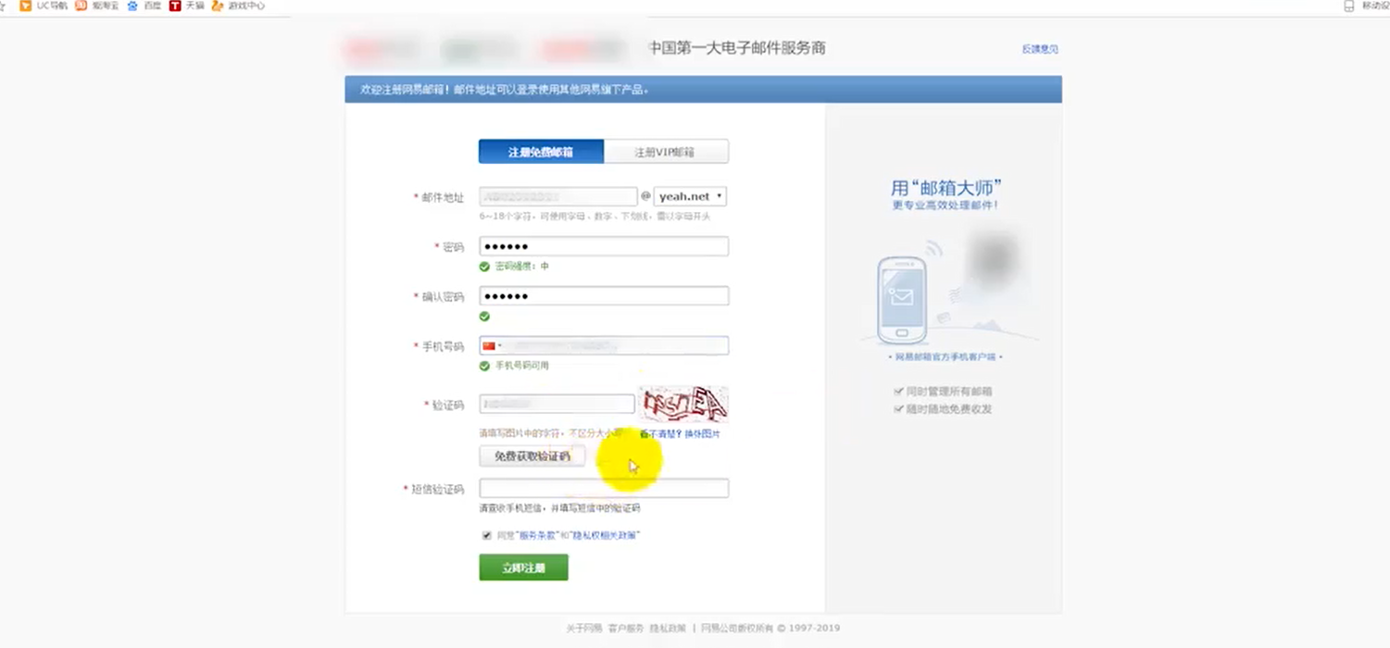This screenshot has width=1390, height=648.
Task: Select the 注册免费邮箱 tab
Action: point(541,152)
